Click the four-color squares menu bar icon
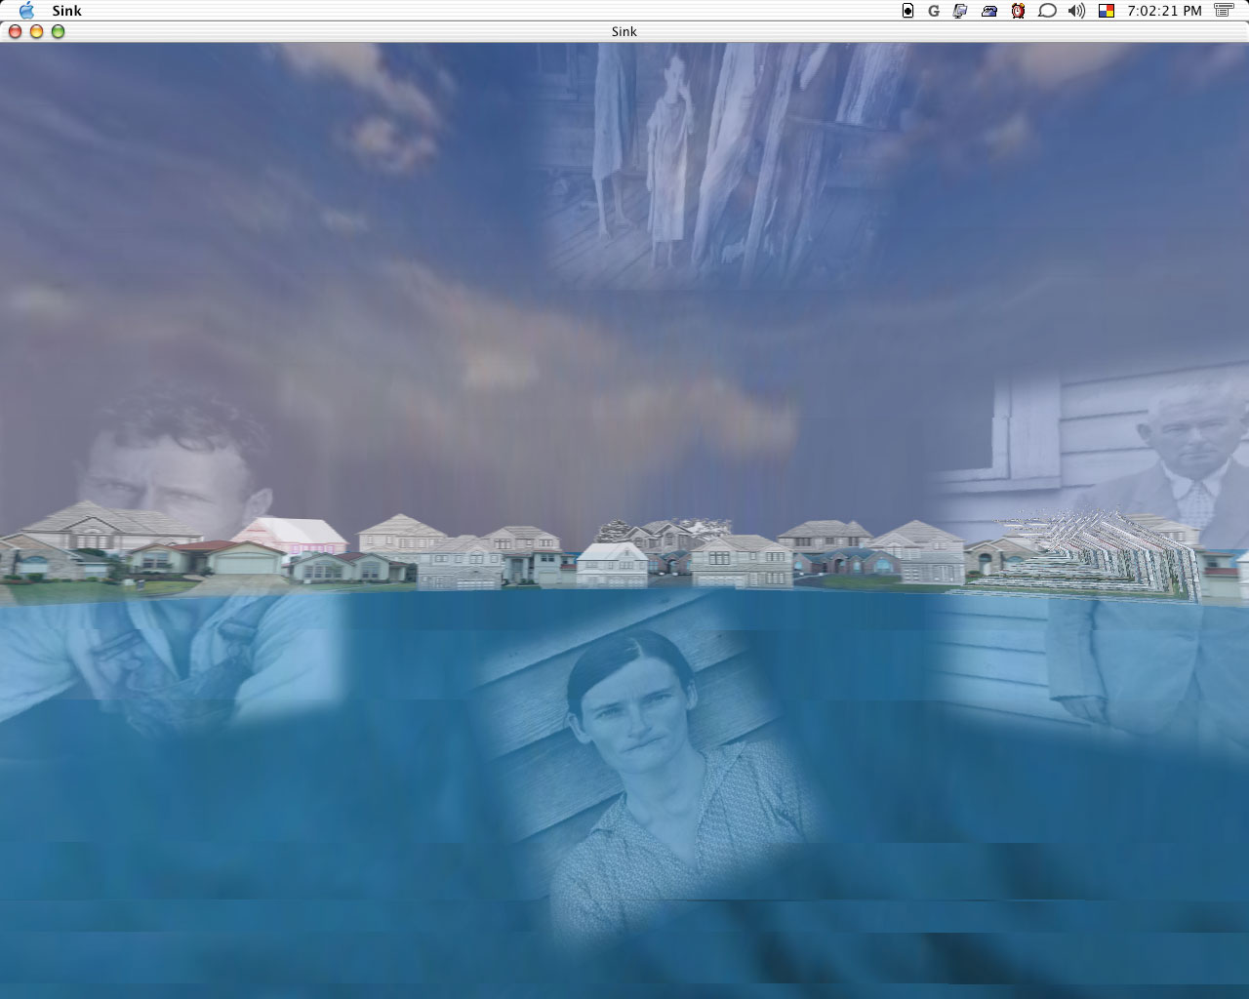This screenshot has height=999, width=1249. coord(1107,11)
